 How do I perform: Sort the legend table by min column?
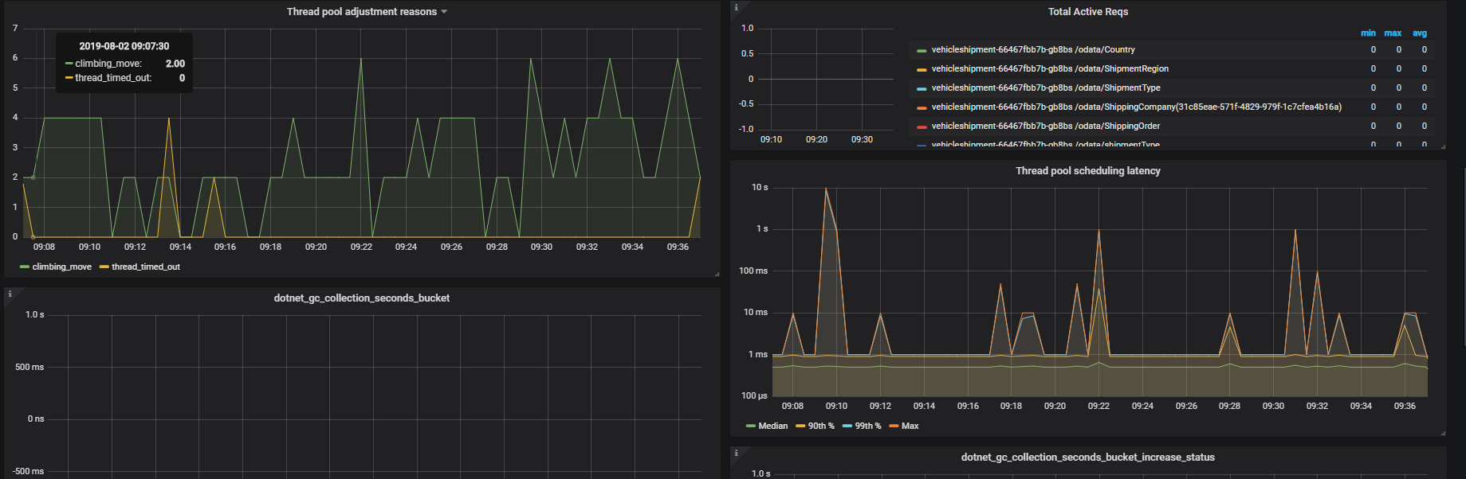coord(1368,33)
